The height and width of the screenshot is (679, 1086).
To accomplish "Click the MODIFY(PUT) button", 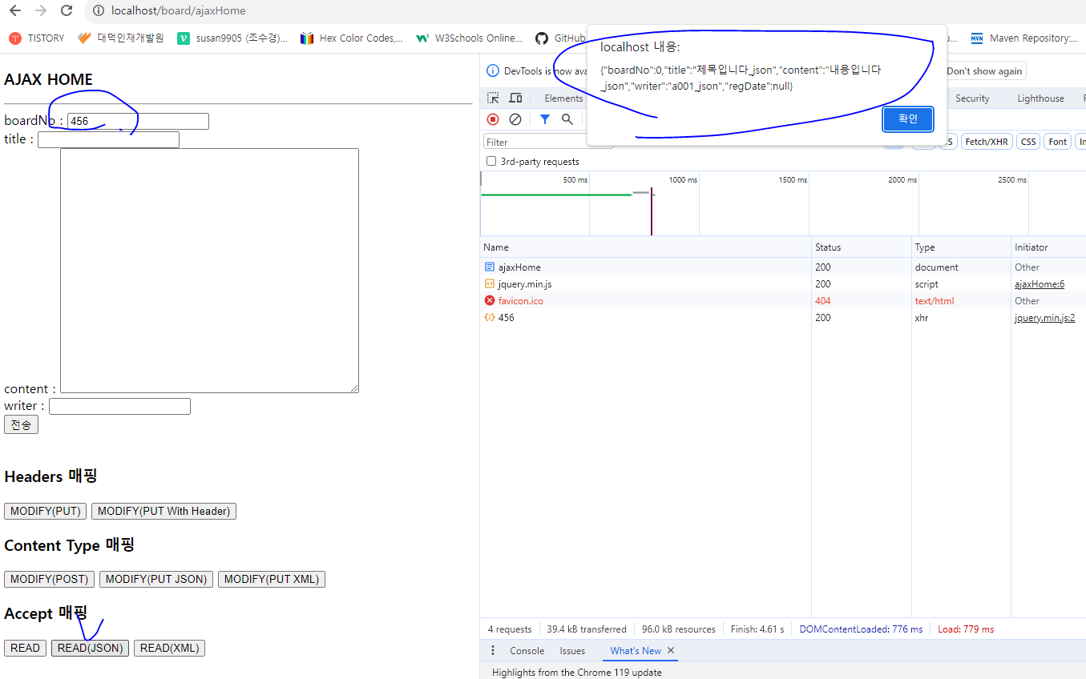I will point(46,511).
